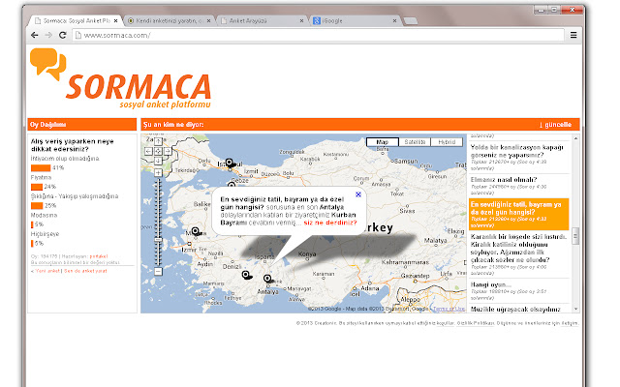
Task: Click the 'Modasına' answer text
Action: (44, 215)
